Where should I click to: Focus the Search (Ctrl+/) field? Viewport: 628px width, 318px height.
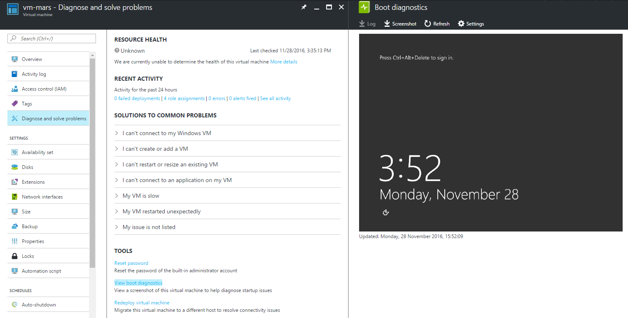pyautogui.click(x=51, y=38)
